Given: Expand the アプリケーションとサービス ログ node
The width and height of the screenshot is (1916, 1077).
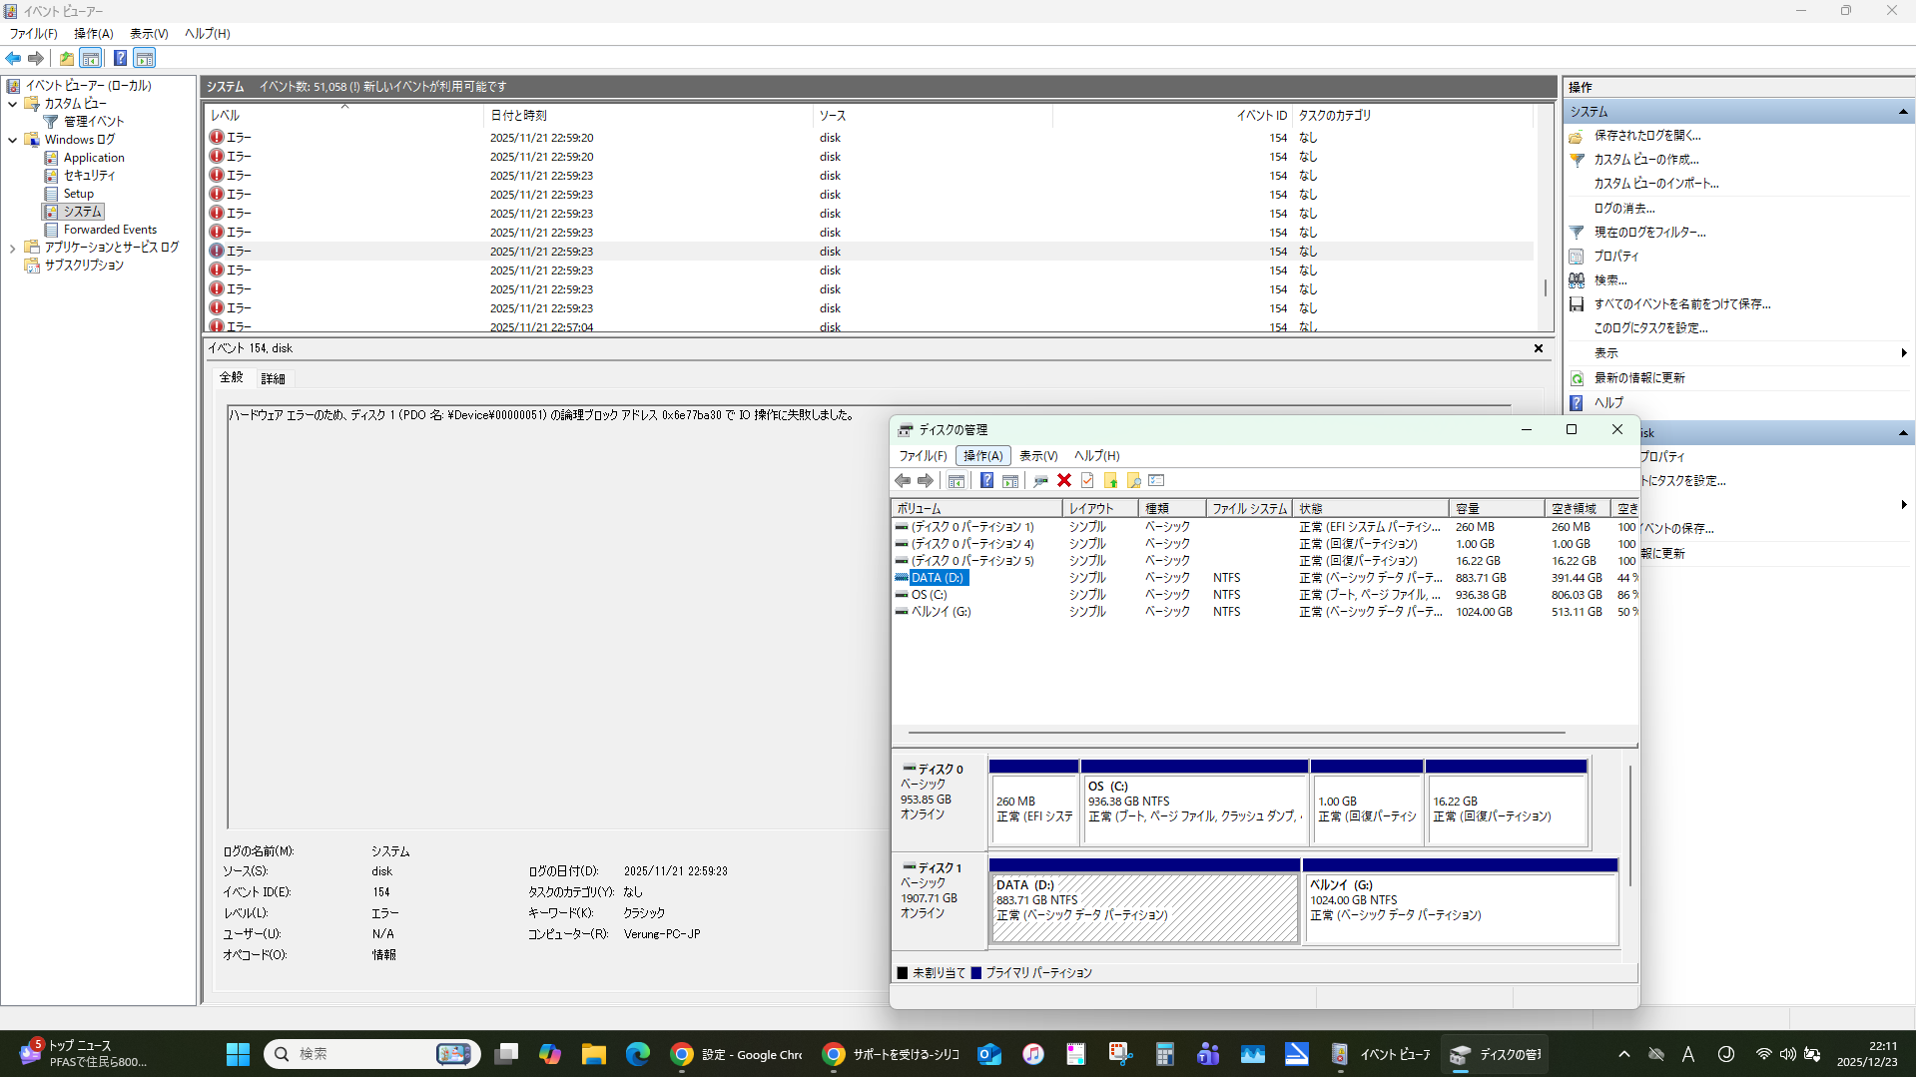Looking at the screenshot, I should click(12, 248).
